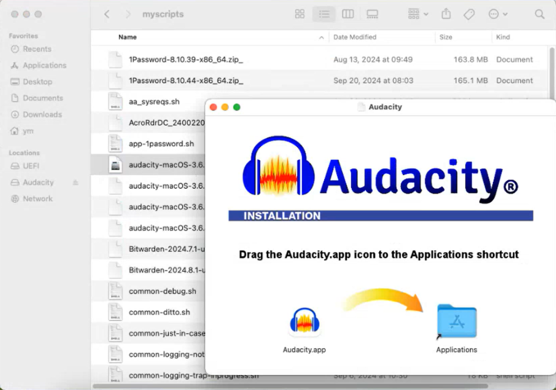Open the Tags toolbar button
This screenshot has width=556, height=390.
click(x=469, y=14)
